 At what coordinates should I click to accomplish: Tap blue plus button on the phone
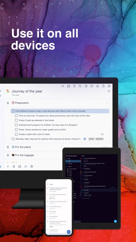(69, 232)
